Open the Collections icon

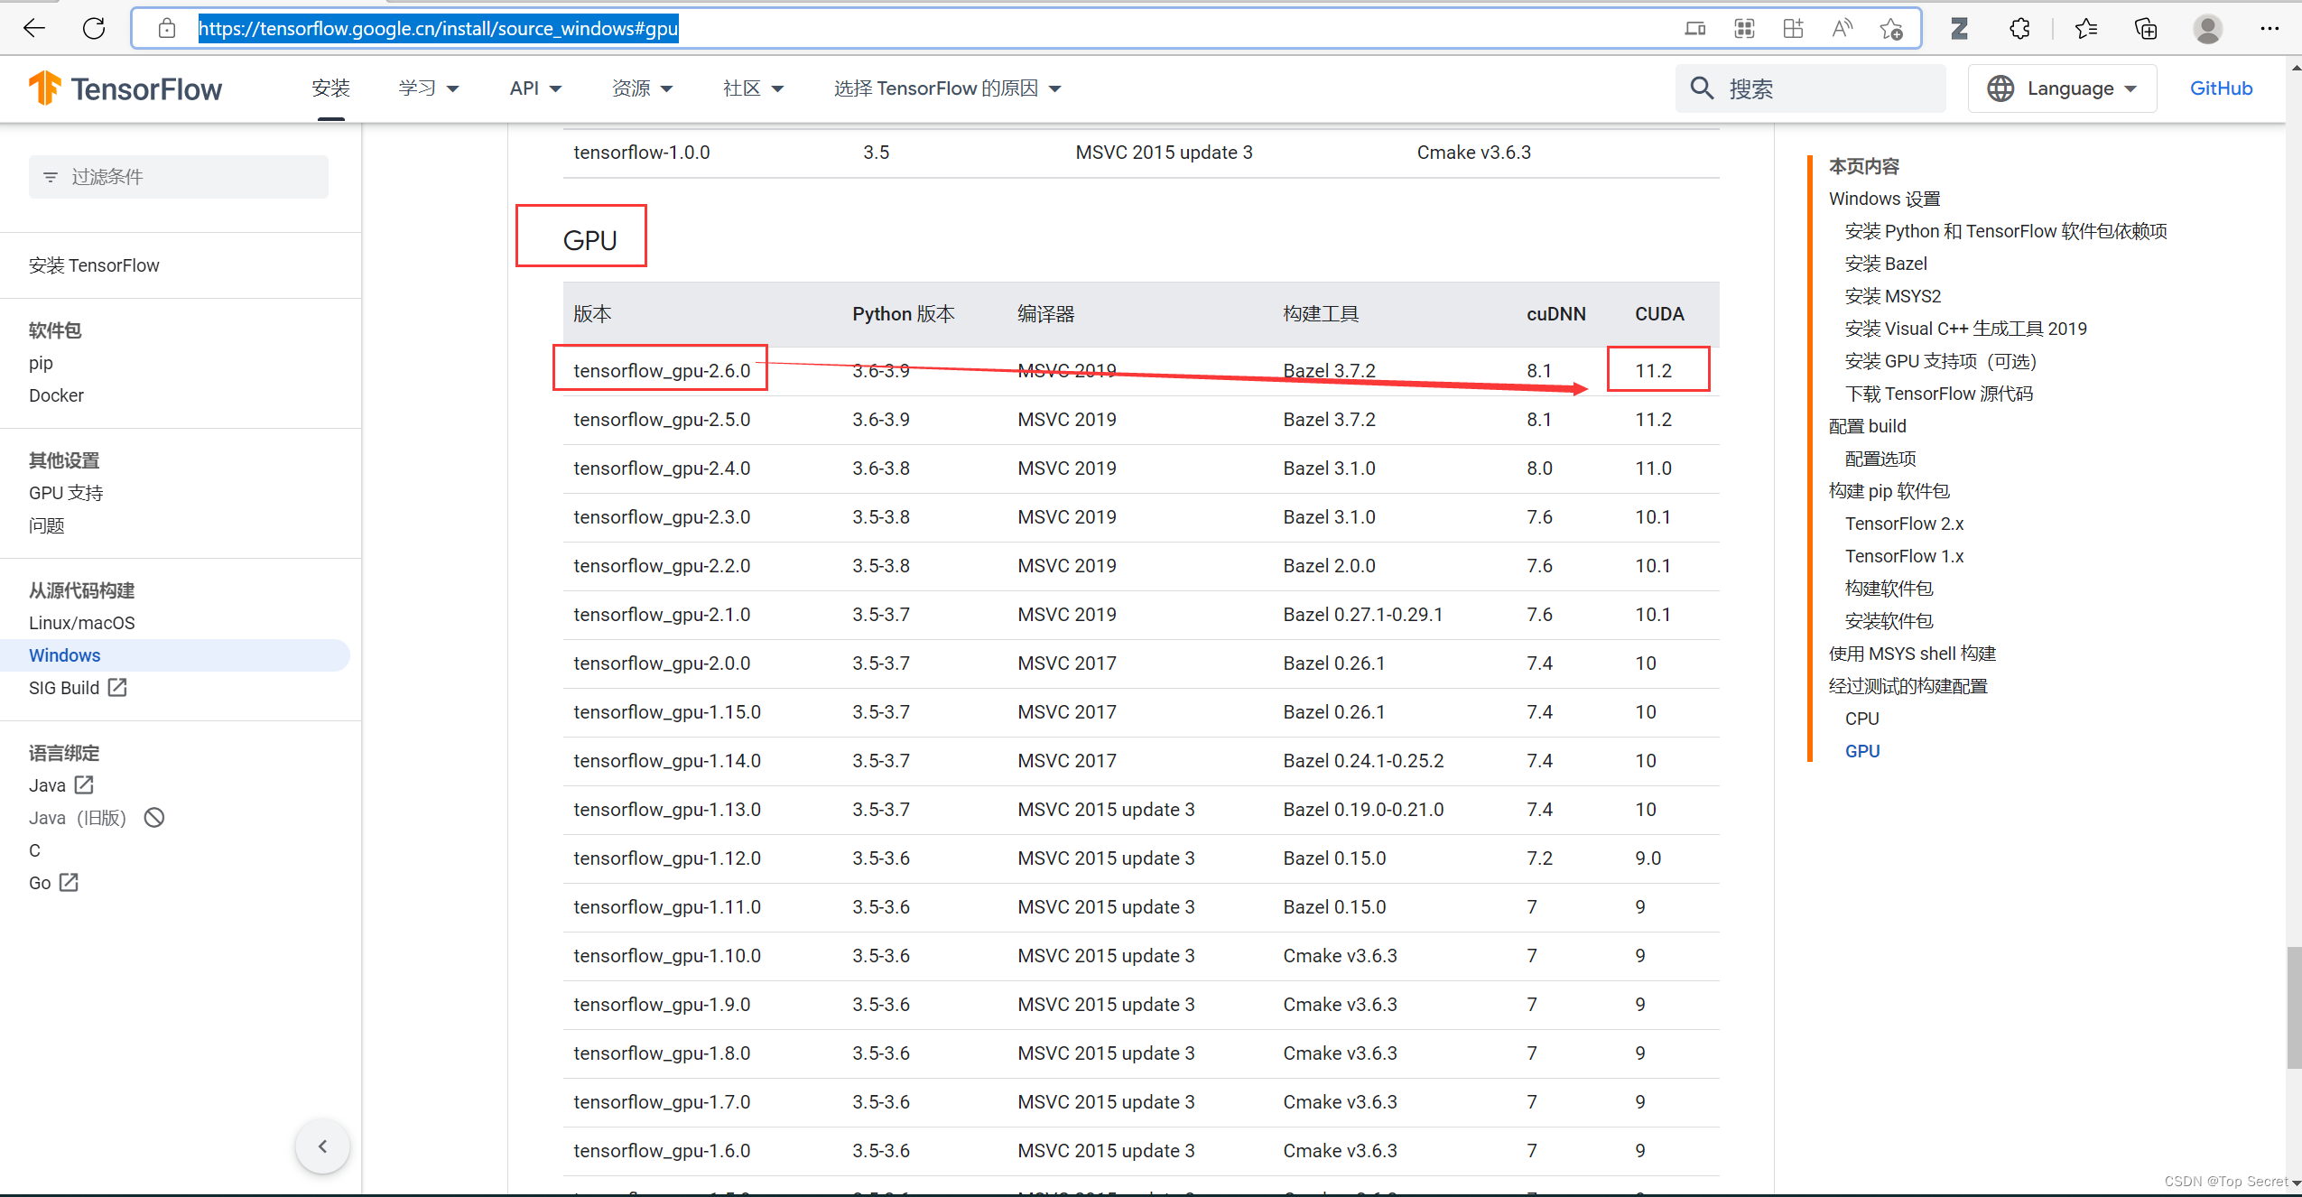[x=2146, y=29]
